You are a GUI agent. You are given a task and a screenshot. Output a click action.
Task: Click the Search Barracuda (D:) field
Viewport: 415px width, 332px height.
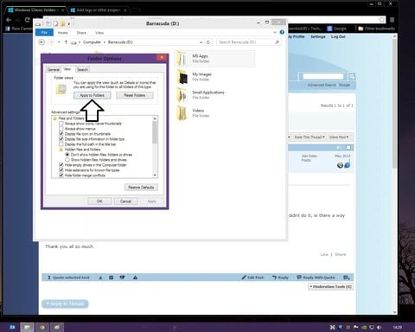tap(248, 42)
